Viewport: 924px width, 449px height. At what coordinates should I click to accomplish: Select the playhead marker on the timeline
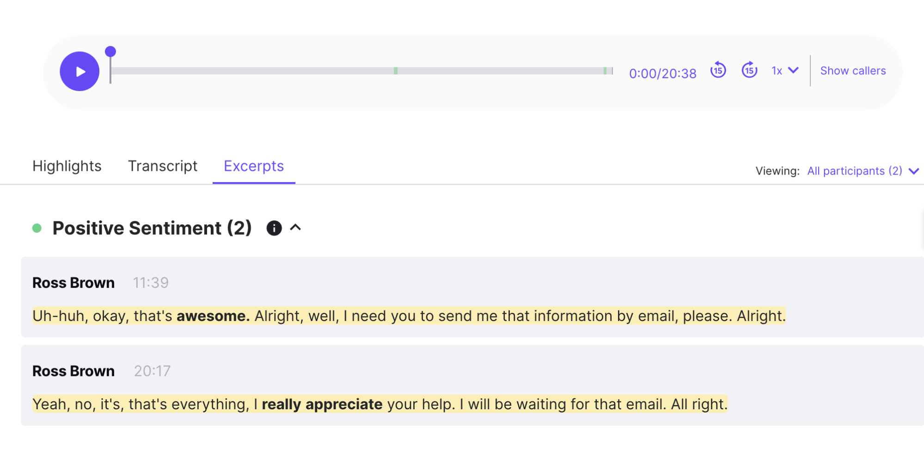(x=111, y=52)
